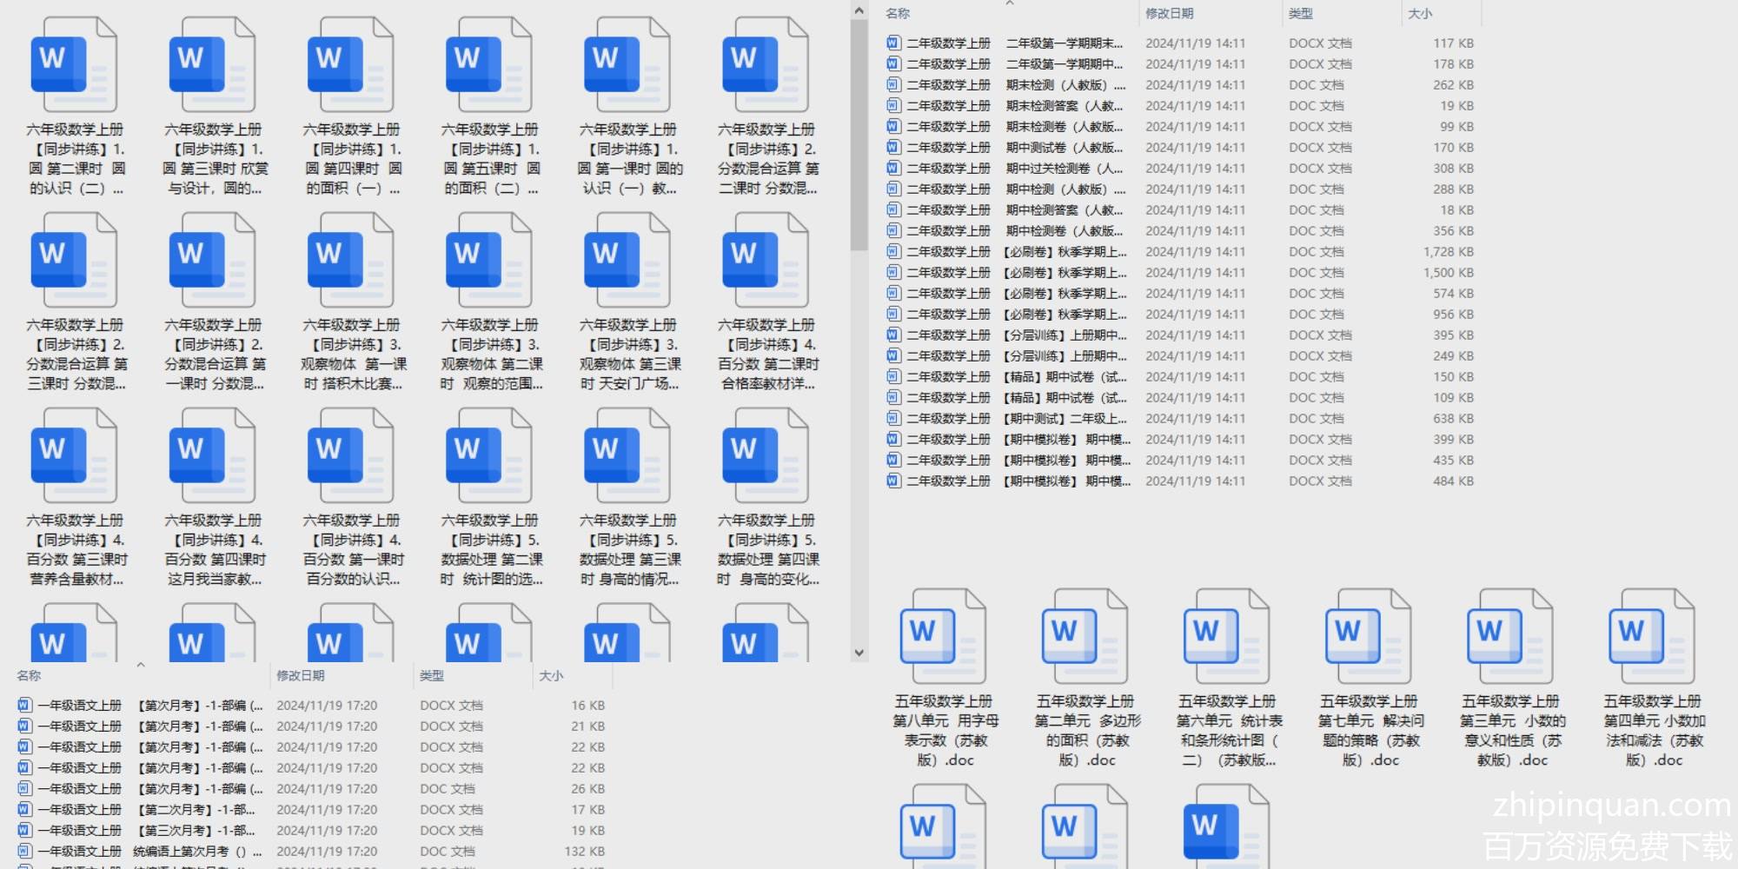Click sort arrow above 名称 in top-right list

pos(1010,4)
